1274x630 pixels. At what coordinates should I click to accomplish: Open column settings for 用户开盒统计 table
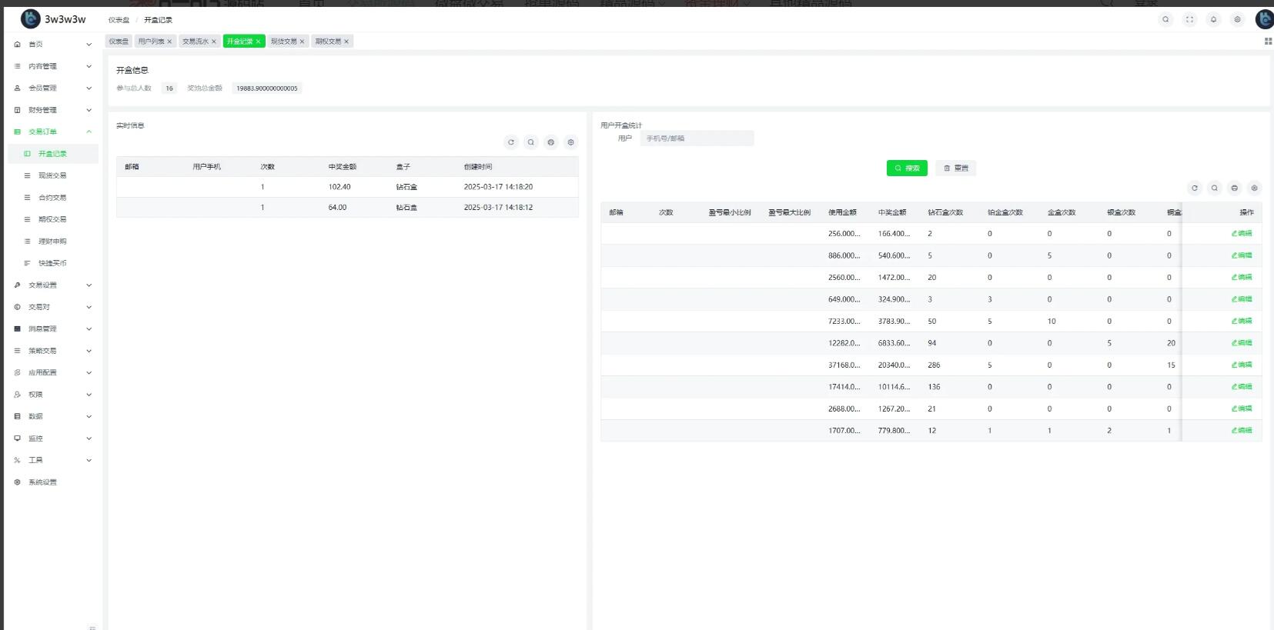point(1254,188)
